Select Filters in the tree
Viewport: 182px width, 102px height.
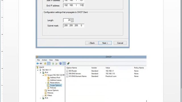point(49,95)
